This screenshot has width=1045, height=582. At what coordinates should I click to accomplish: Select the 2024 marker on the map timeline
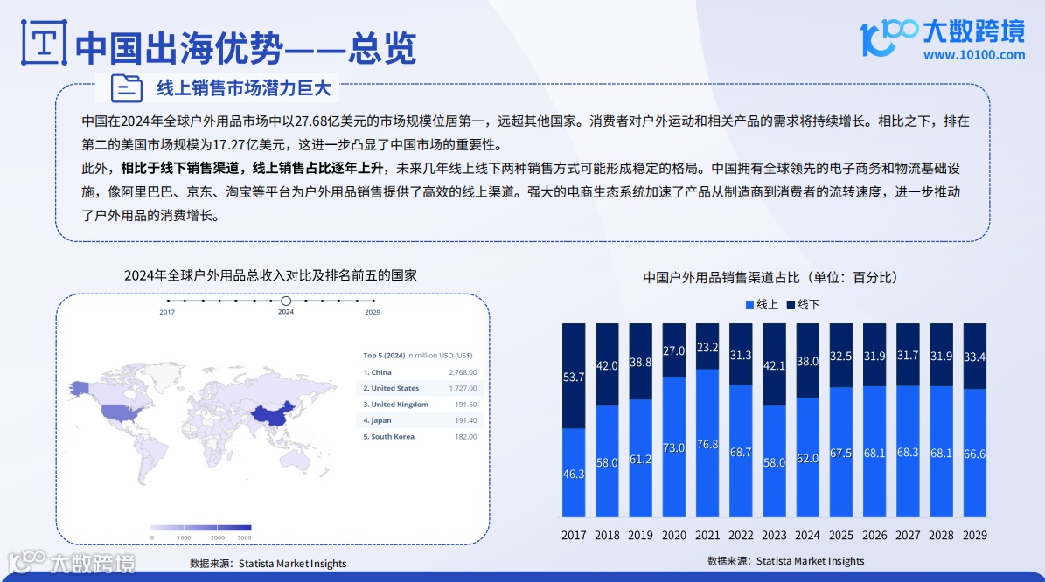coord(286,300)
